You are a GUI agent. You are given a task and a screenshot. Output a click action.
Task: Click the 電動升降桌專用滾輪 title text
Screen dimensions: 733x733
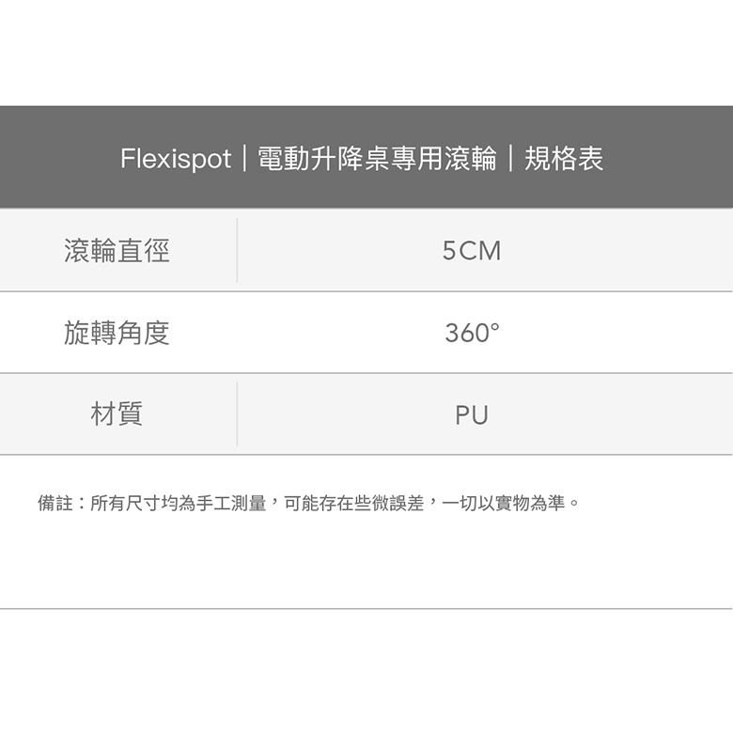pyautogui.click(x=377, y=159)
